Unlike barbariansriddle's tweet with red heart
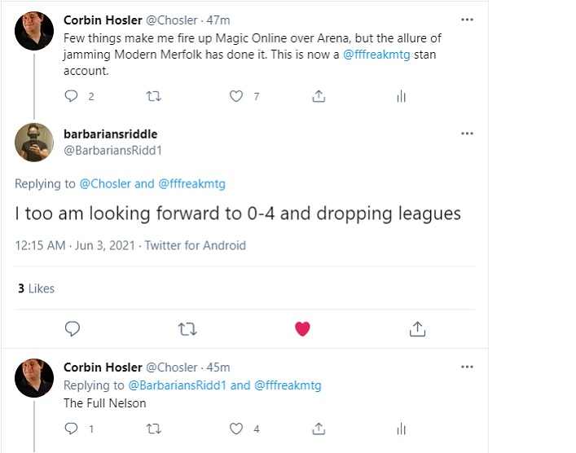Viewport: 576px width, 453px height. pos(302,329)
